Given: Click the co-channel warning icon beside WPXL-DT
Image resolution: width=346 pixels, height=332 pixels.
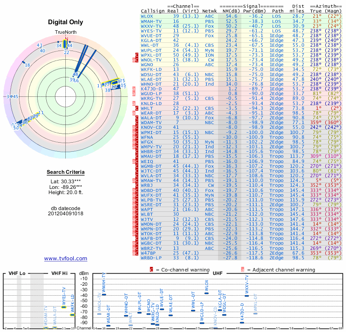Looking at the screenshot, I should tap(137, 55).
